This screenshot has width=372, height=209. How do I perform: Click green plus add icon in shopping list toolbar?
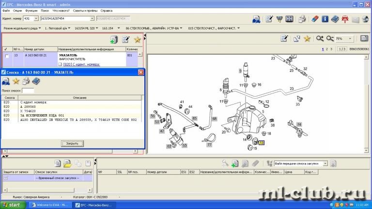point(235,164)
